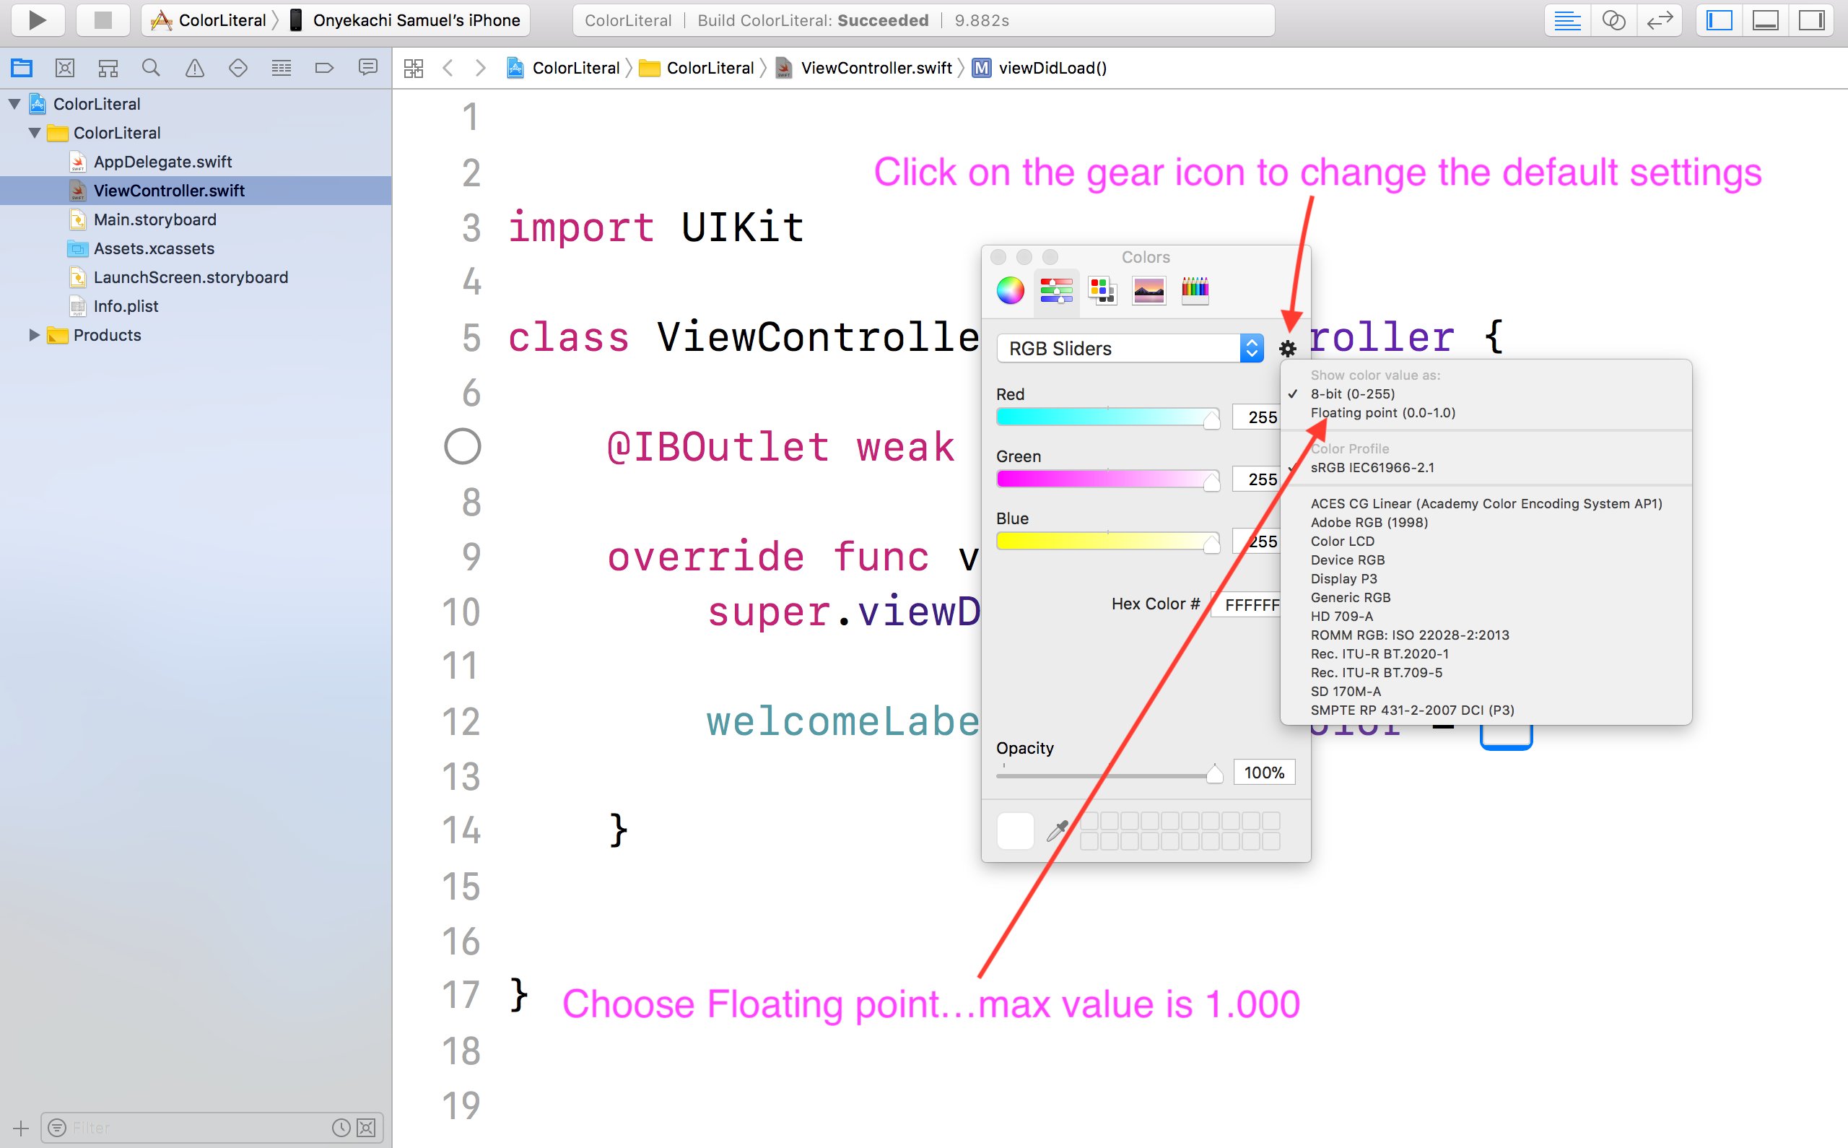Open the assistant editor
Viewport: 1848px width, 1148px height.
pyautogui.click(x=1614, y=19)
